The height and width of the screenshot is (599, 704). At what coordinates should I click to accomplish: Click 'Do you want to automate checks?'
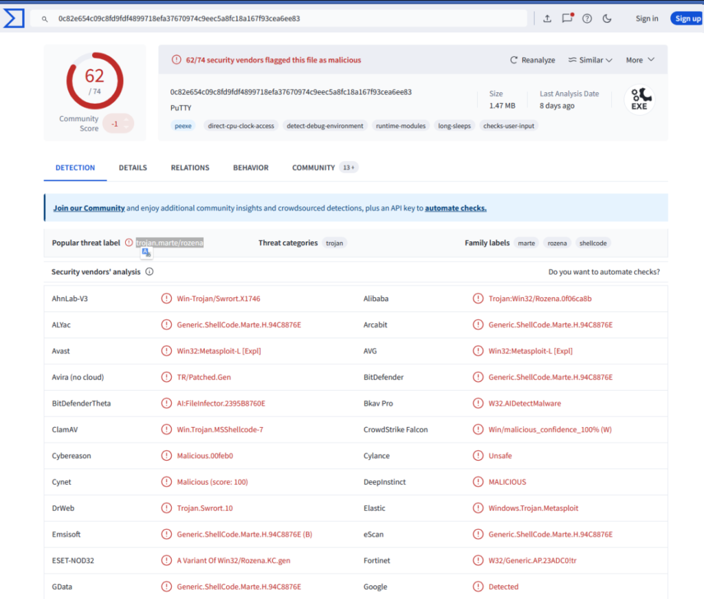pyautogui.click(x=604, y=272)
